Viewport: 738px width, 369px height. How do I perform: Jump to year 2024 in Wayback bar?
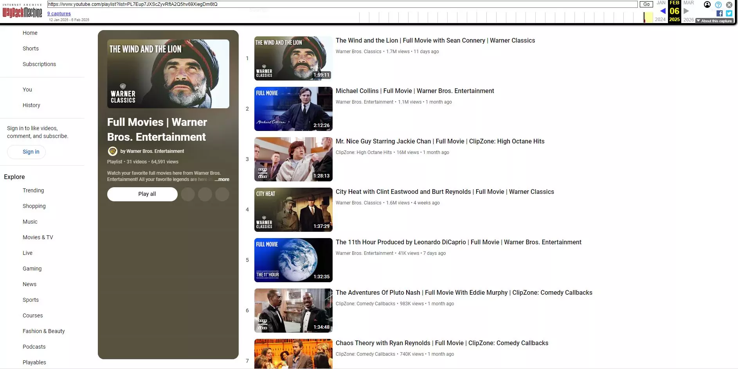click(x=660, y=20)
